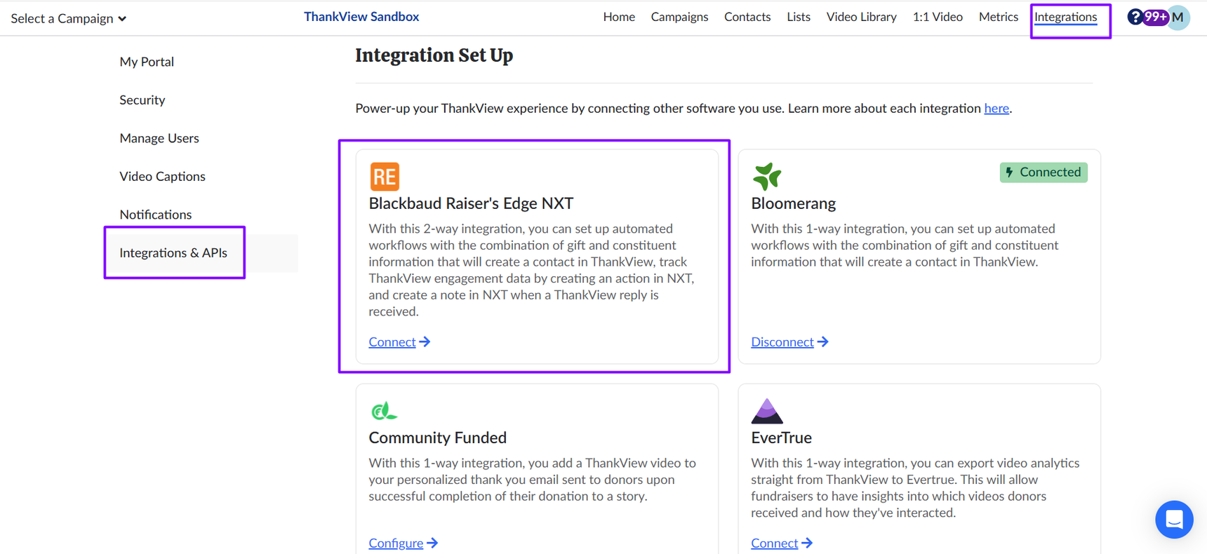The height and width of the screenshot is (554, 1207).
Task: Click the Bloomerang green logo icon
Action: (766, 177)
